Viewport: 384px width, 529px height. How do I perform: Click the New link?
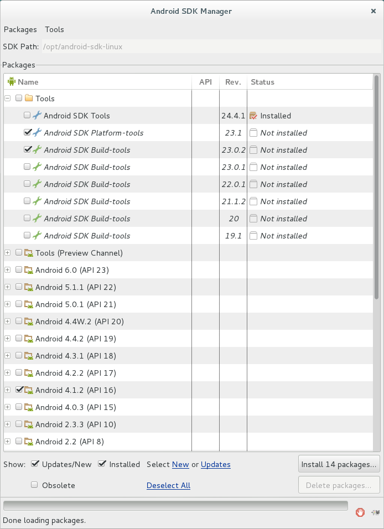click(180, 465)
